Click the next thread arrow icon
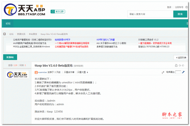Image resolution: width=190 pixels, height=126 pixels. 183,65
